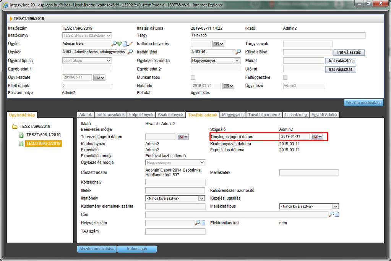Select TESZT/696-1/2019 in the tree

pyautogui.click(x=44, y=135)
